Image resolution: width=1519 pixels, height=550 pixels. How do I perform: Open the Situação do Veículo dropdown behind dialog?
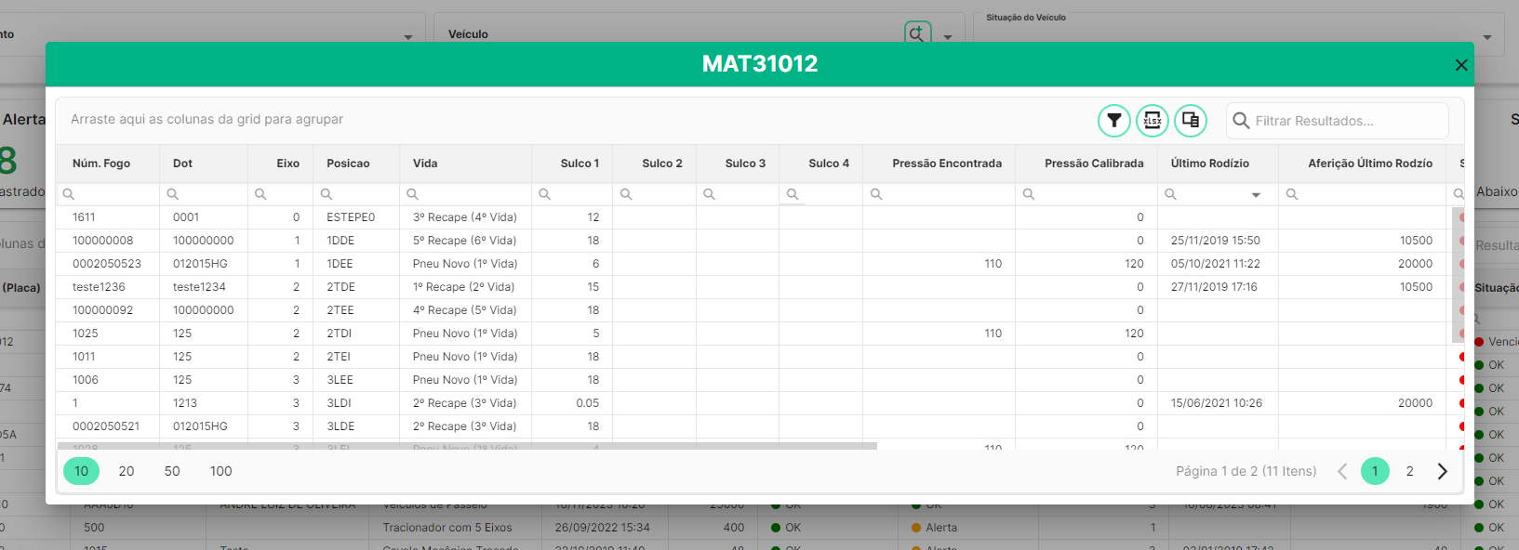pos(1487,37)
